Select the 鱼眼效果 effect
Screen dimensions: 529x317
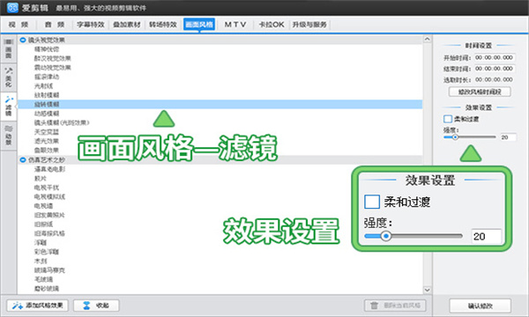pos(47,151)
